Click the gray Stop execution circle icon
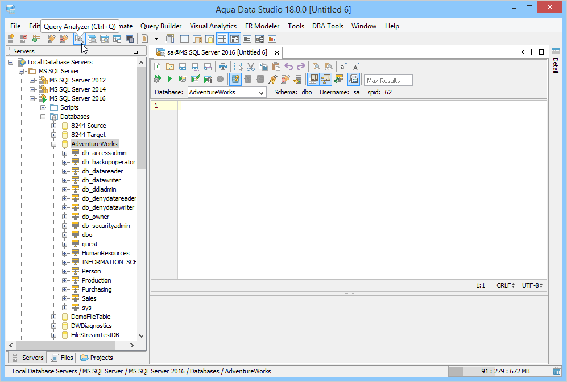Image resolution: width=567 pixels, height=382 pixels. tap(220, 79)
